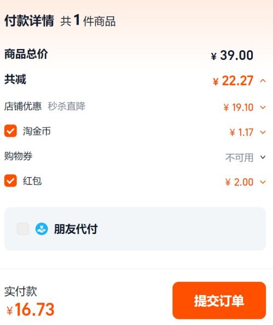Click the blue friend-pay hand icon
This screenshot has height=325, width=273.
(x=41, y=229)
